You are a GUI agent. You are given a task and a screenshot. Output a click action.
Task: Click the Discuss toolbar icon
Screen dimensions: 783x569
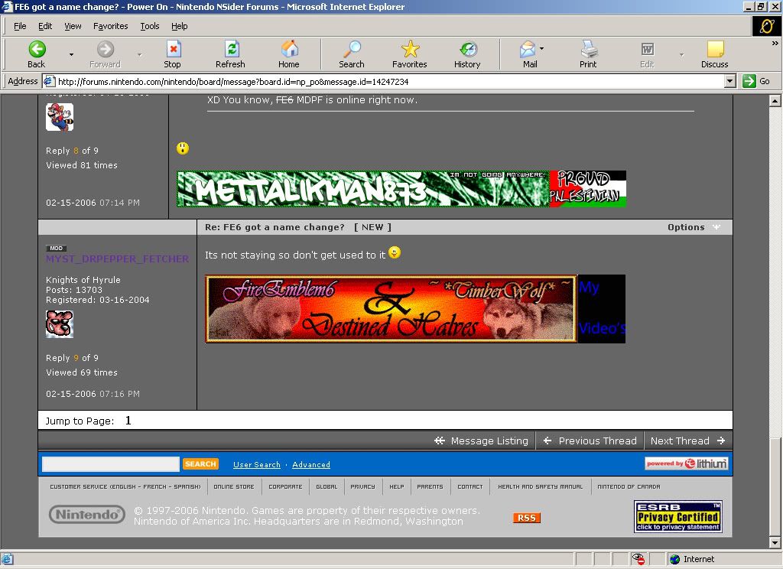coord(715,54)
